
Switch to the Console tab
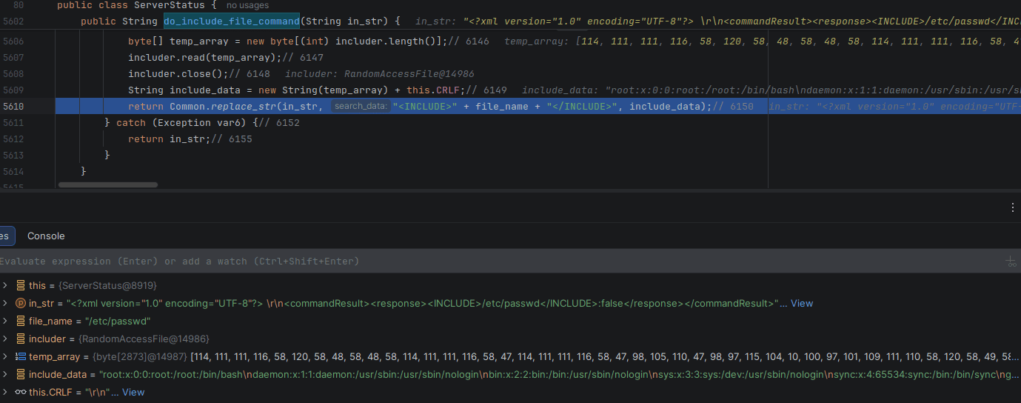(46, 236)
